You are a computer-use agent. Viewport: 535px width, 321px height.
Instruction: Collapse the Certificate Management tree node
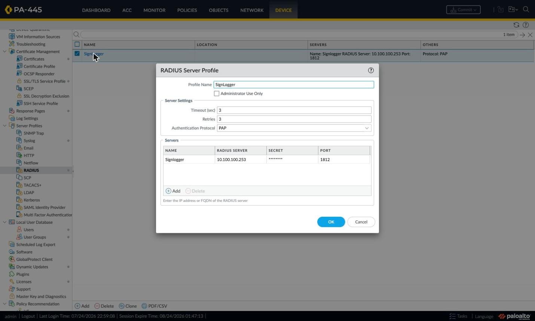[x=4, y=51]
